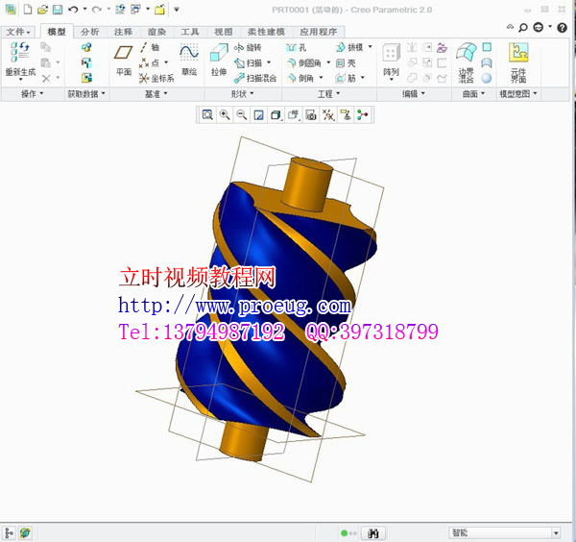Open a file using the folder icon
The image size is (576, 542).
(x=42, y=10)
